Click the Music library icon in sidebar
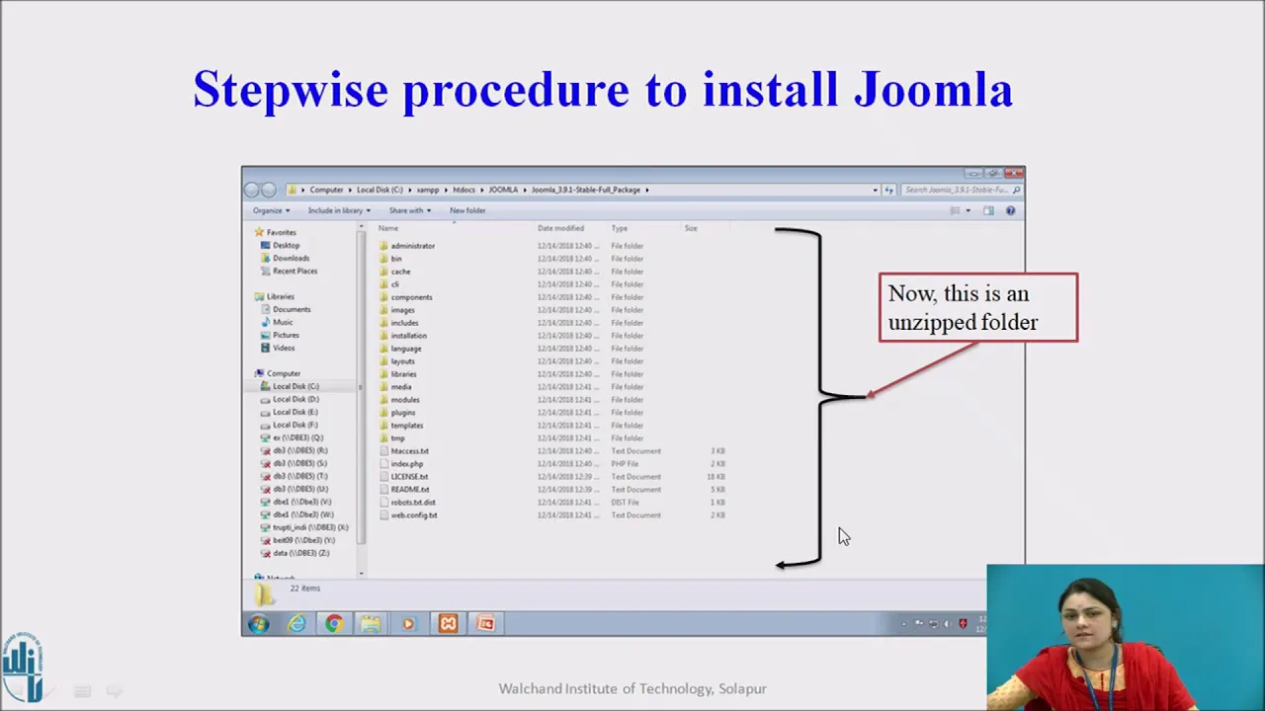The height and width of the screenshot is (711, 1265). coord(265,322)
